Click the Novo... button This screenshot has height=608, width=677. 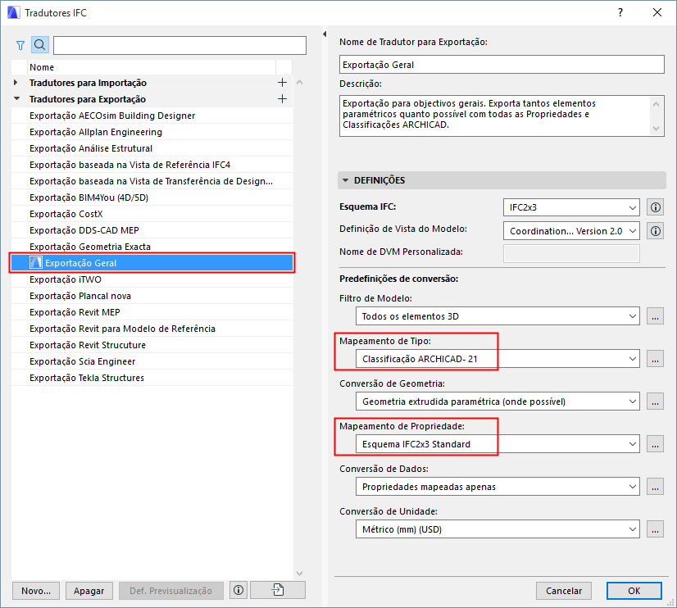36,591
